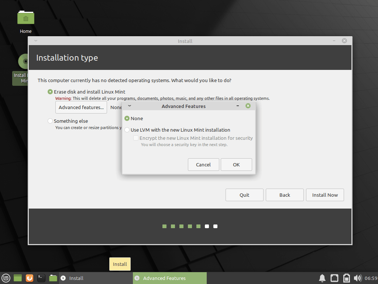Open the Advanced features... button
The width and height of the screenshot is (378, 284).
pyautogui.click(x=81, y=107)
